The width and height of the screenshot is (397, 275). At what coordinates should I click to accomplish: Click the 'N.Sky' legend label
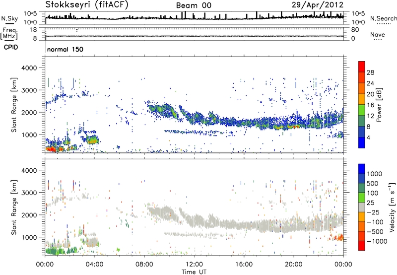(9, 18)
